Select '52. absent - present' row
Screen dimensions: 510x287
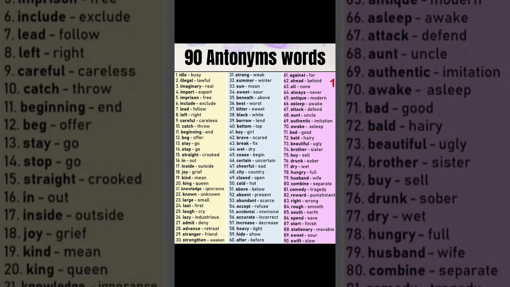click(250, 195)
